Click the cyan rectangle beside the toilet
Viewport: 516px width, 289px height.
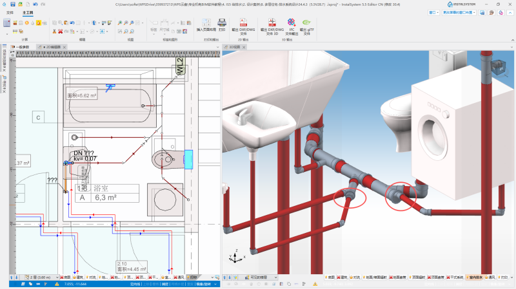(x=188, y=159)
